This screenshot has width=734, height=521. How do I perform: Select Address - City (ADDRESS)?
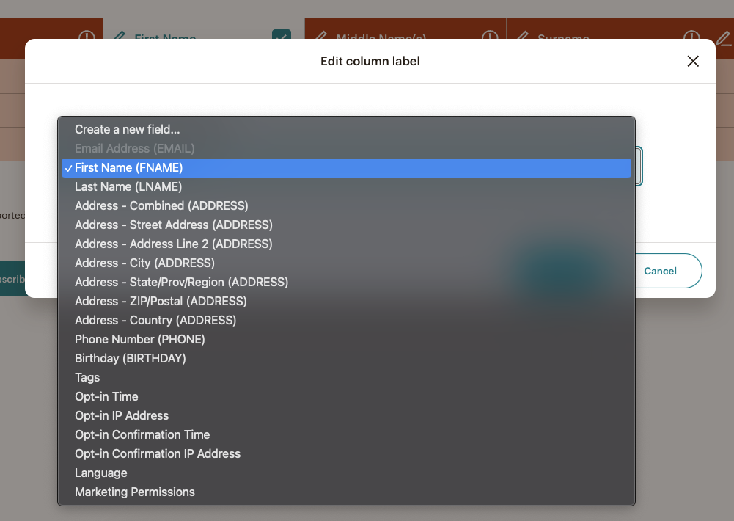(144, 263)
